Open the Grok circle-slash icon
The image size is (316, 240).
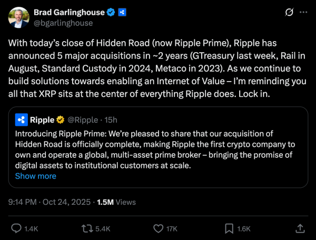coord(289,12)
